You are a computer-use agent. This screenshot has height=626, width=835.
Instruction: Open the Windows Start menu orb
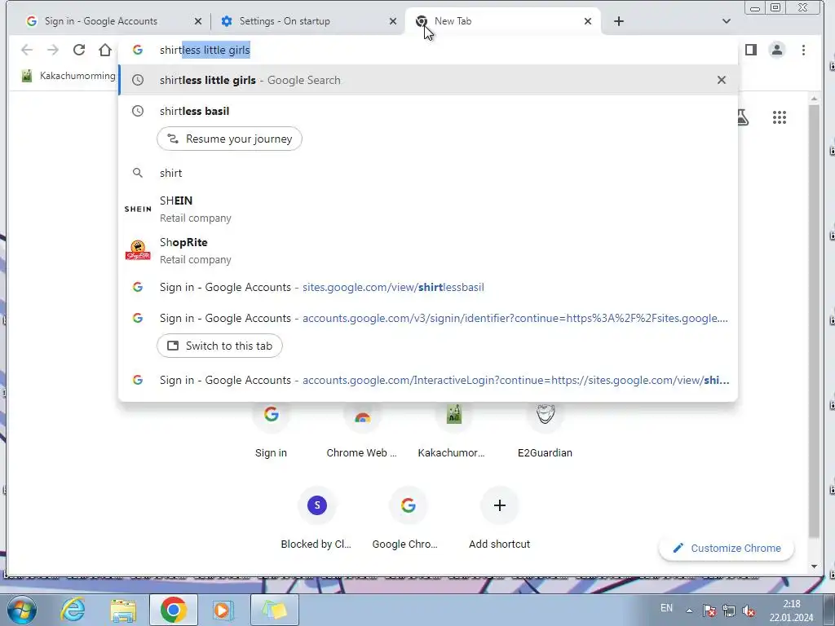coord(22,610)
